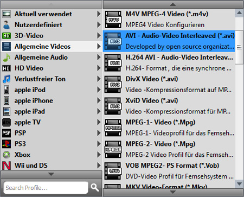Expand the PSP submenu arrow

(x=99, y=133)
